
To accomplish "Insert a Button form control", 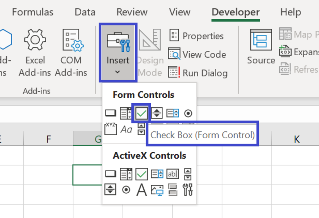I will pos(111,113).
